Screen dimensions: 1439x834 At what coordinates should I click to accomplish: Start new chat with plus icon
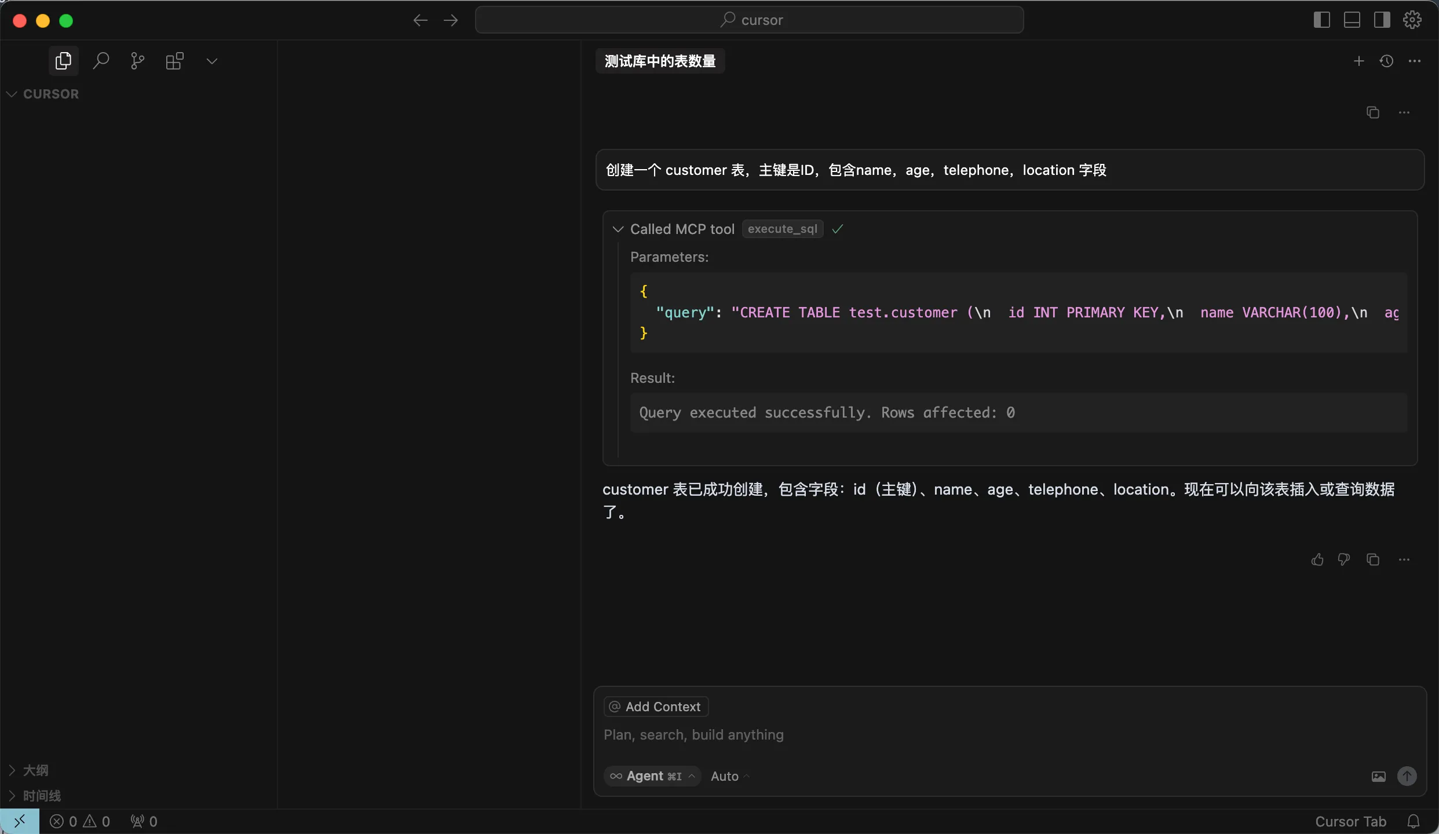(x=1358, y=61)
